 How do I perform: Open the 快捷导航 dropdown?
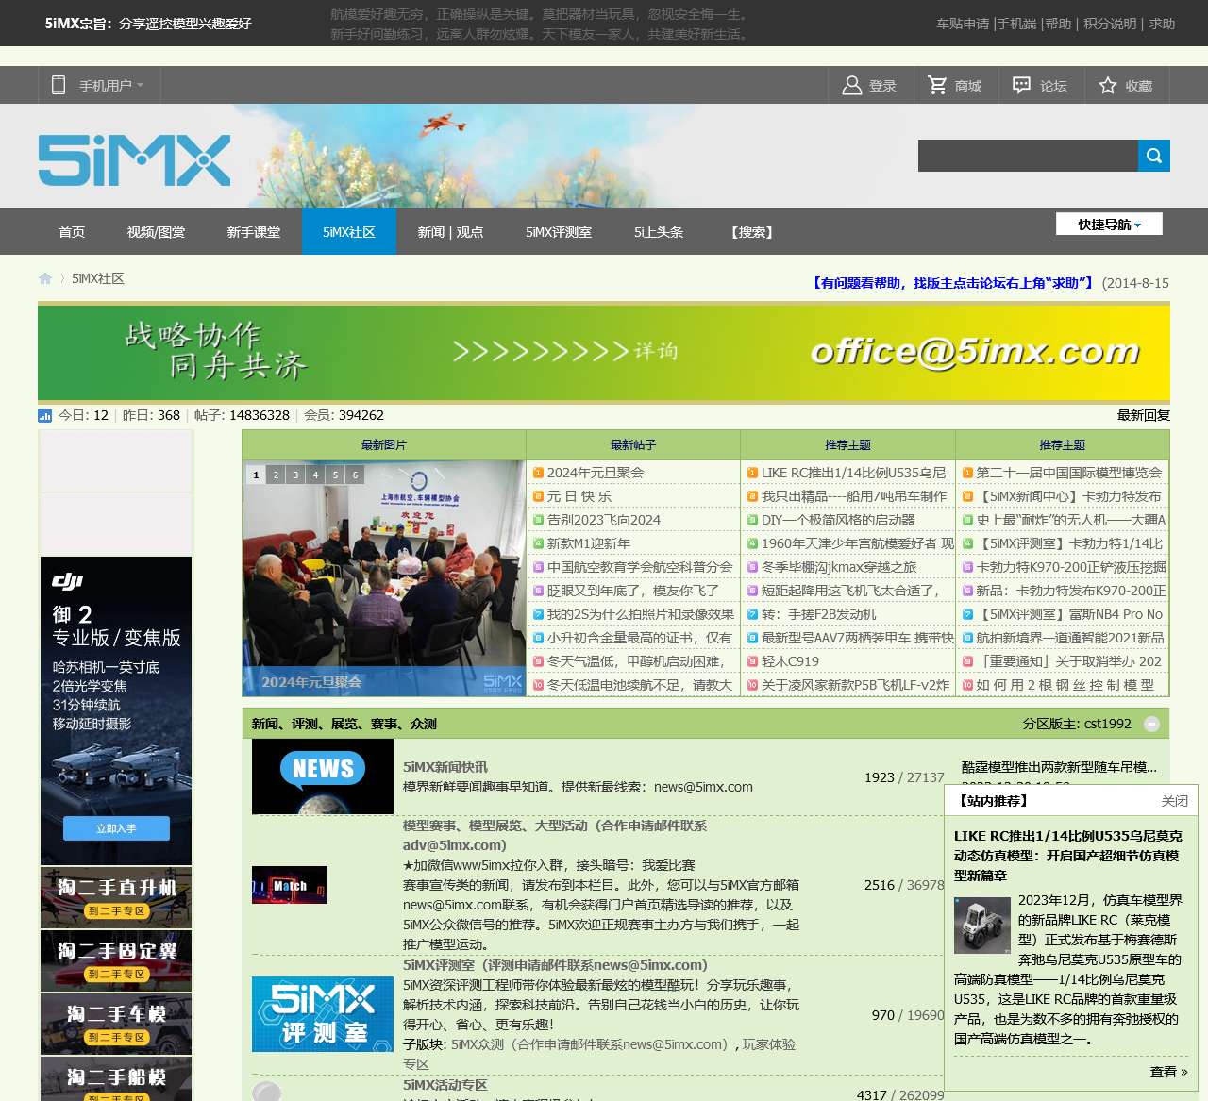(1109, 225)
